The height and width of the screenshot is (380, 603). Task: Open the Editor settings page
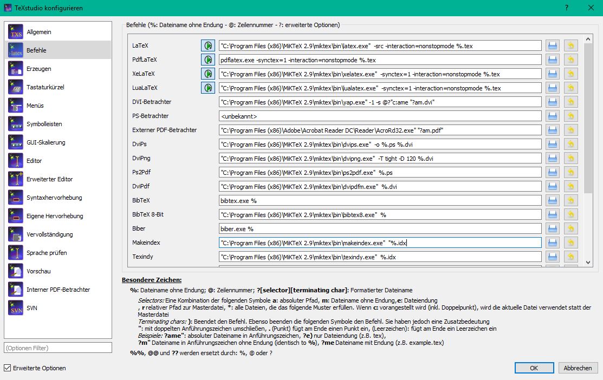click(x=58, y=161)
